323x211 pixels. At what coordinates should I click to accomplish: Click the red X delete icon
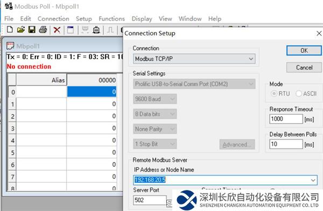tap(57, 30)
